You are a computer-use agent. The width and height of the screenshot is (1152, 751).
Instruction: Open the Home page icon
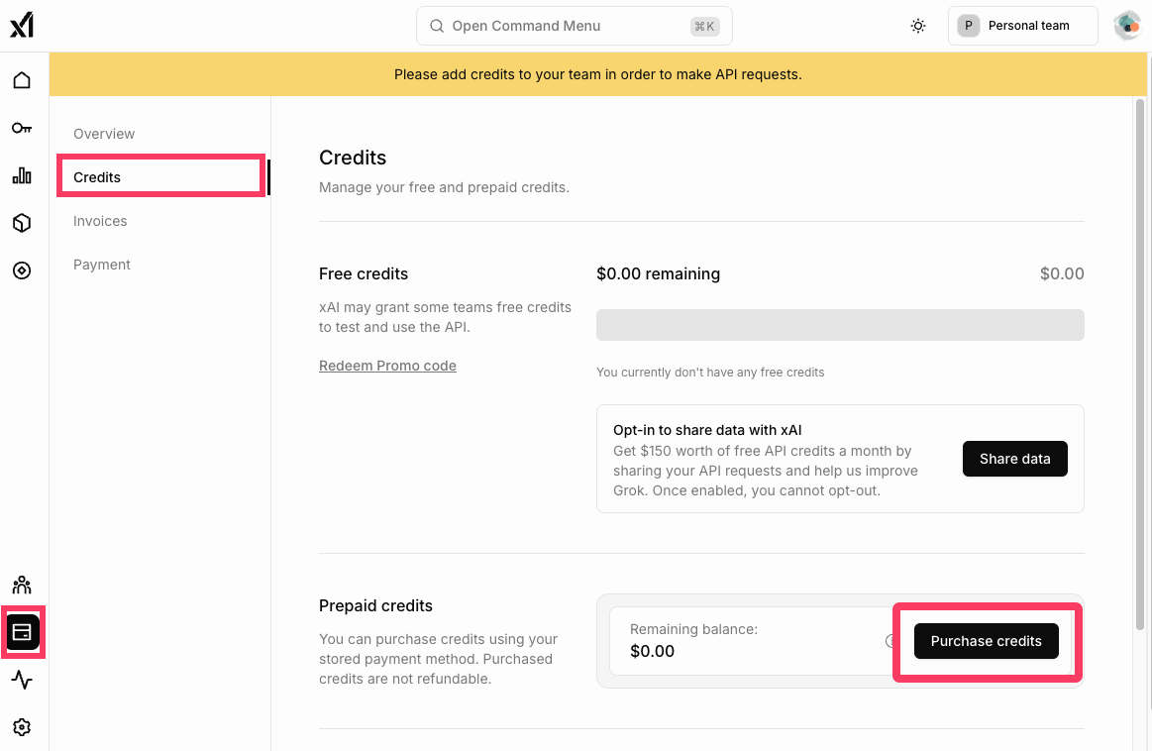click(x=22, y=80)
